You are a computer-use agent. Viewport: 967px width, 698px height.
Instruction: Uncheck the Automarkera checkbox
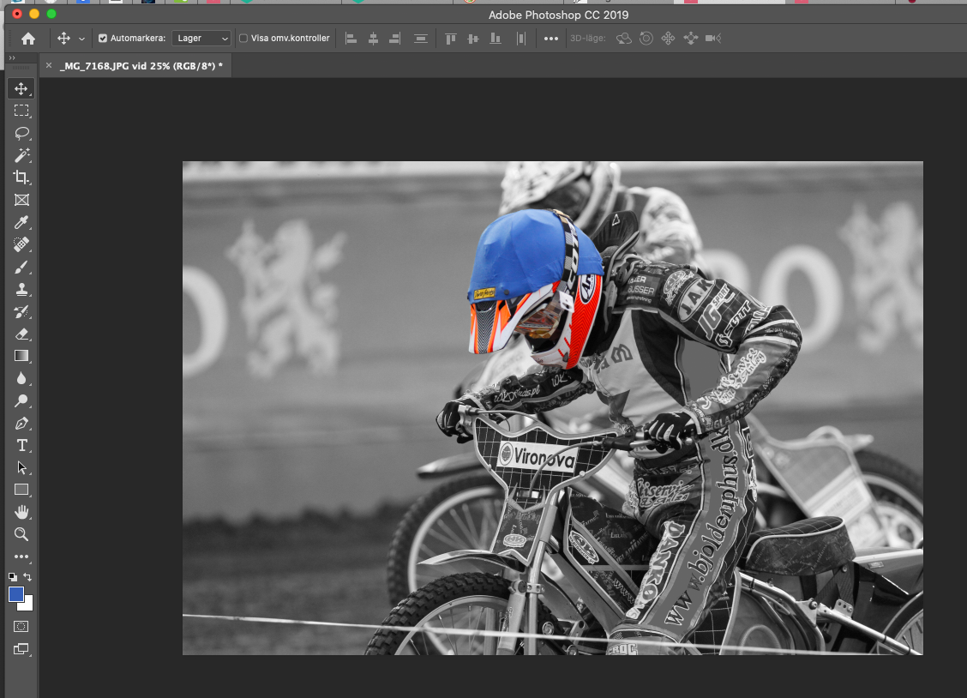(x=103, y=39)
